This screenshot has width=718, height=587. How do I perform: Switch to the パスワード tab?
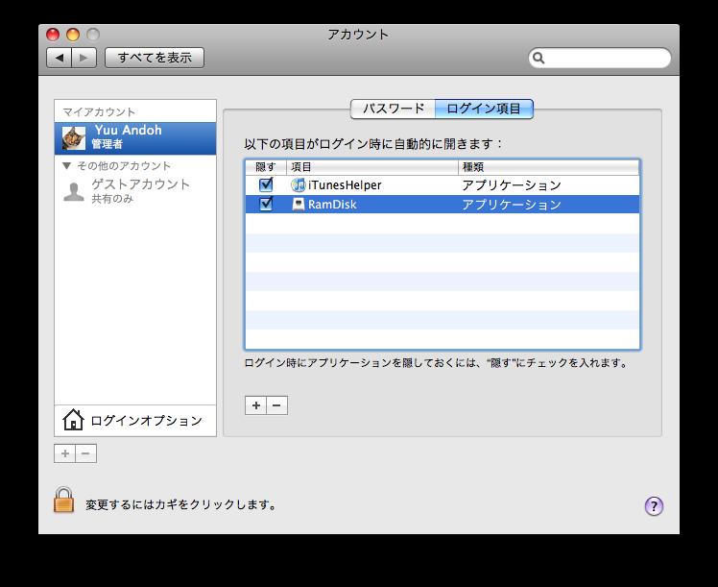(393, 110)
